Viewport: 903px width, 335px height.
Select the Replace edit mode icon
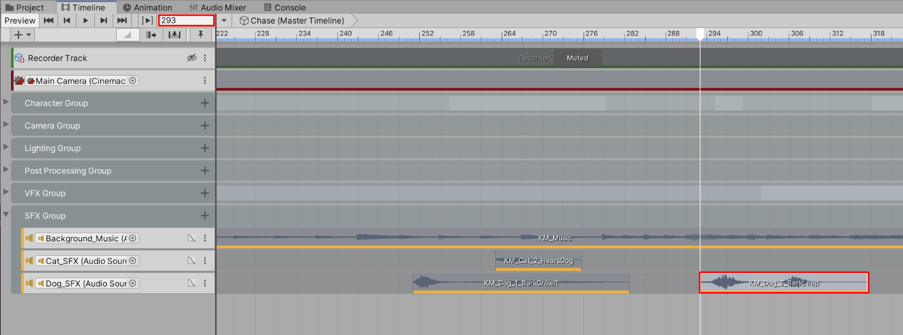(174, 35)
